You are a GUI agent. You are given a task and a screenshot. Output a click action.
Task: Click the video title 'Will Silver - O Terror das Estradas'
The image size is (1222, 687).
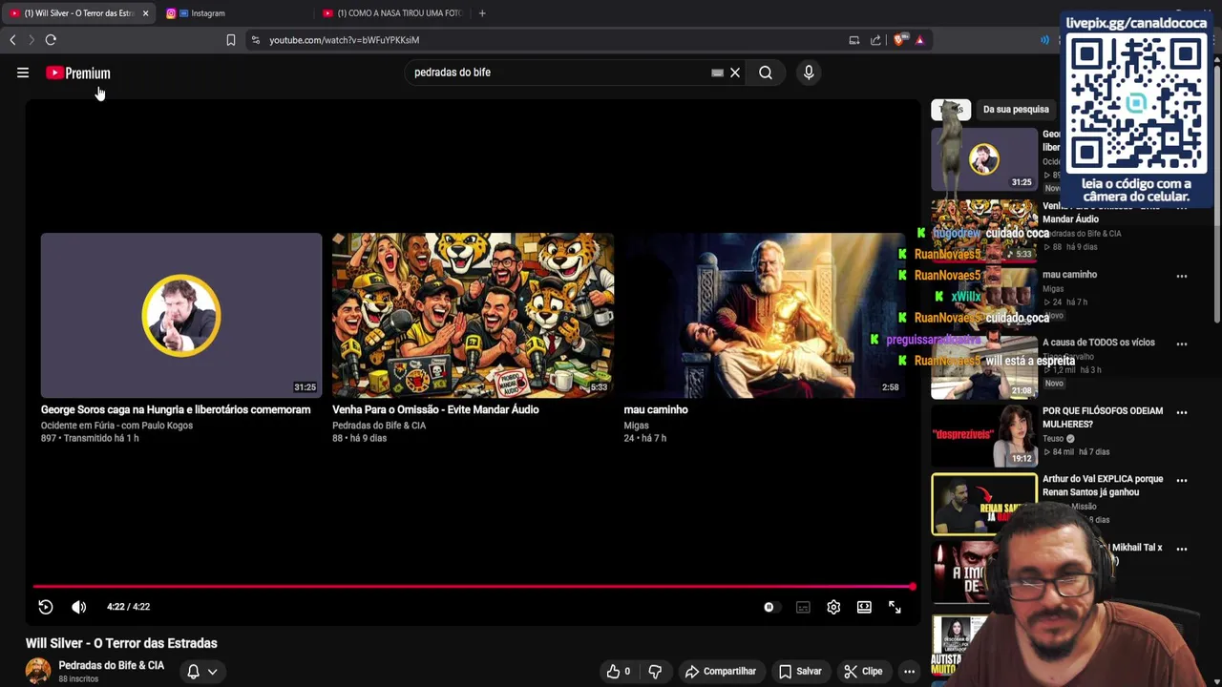[121, 643]
